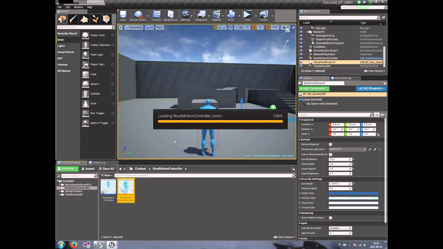Click the Save toolbar icon
The height and width of the screenshot is (249, 443).
click(x=123, y=16)
